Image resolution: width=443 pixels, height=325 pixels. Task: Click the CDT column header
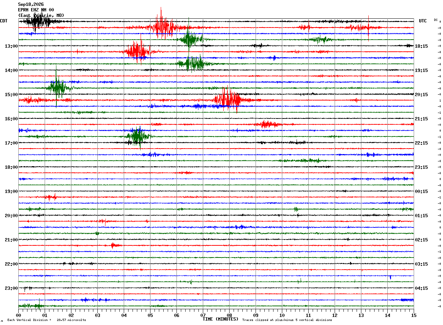pyautogui.click(x=4, y=21)
